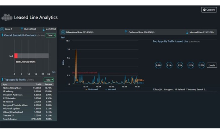220x137 pixels.
Task: Select the Private IP Addresses row
Action: 28,95
